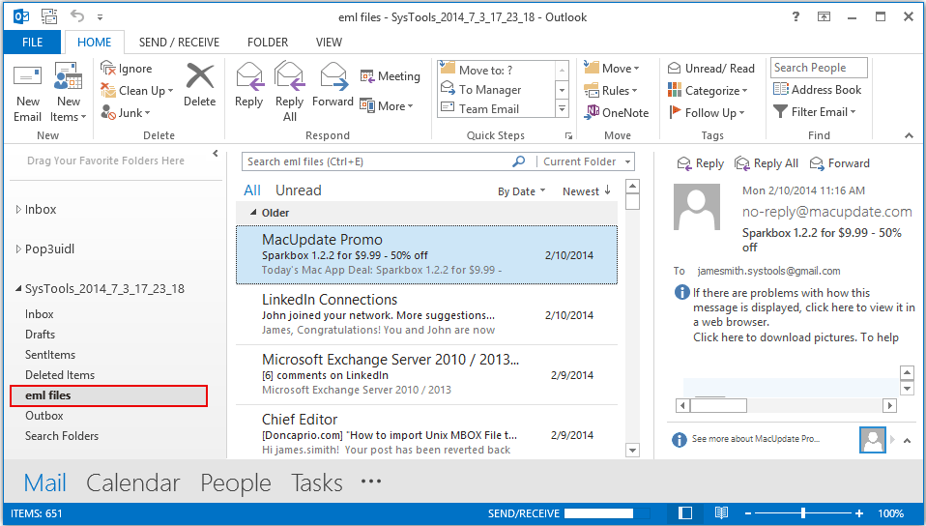Show only Unread messages
The image size is (926, 526).
[x=299, y=190]
